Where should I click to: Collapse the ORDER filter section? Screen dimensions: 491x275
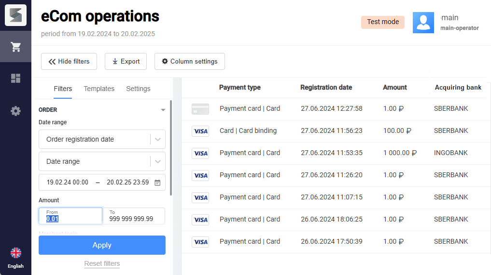coord(163,110)
